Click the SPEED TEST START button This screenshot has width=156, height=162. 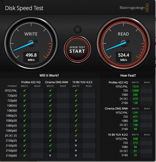[x=77, y=49]
